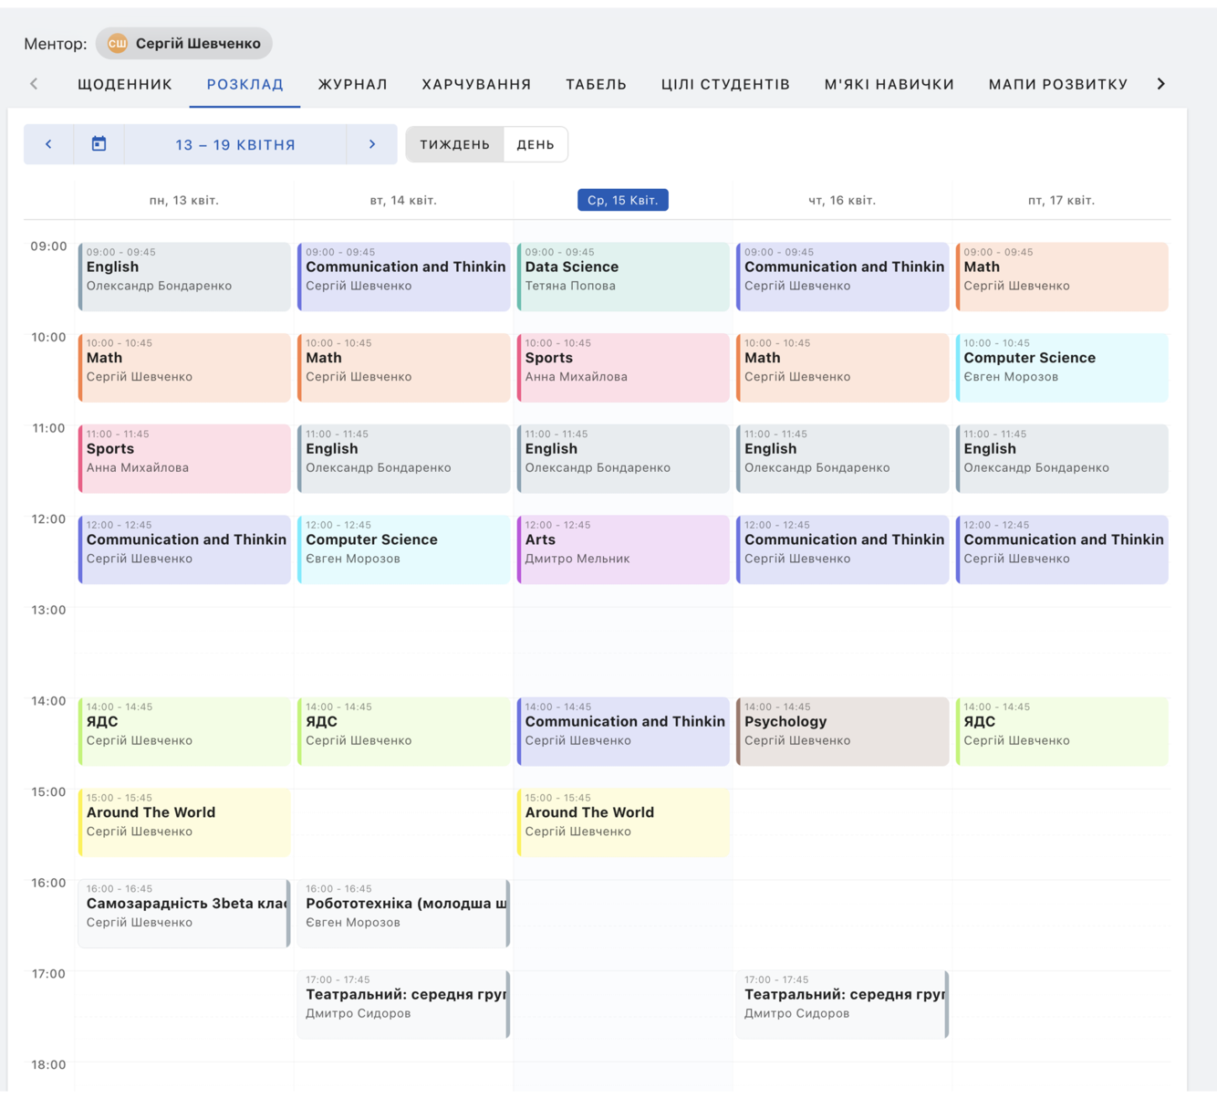Open the М'ЯКІ НАВИЧКИ tab

[889, 84]
